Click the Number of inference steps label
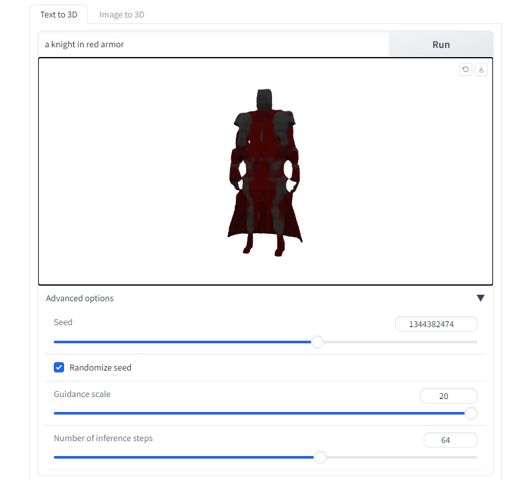Screen dimensions: 515x480 (x=103, y=438)
